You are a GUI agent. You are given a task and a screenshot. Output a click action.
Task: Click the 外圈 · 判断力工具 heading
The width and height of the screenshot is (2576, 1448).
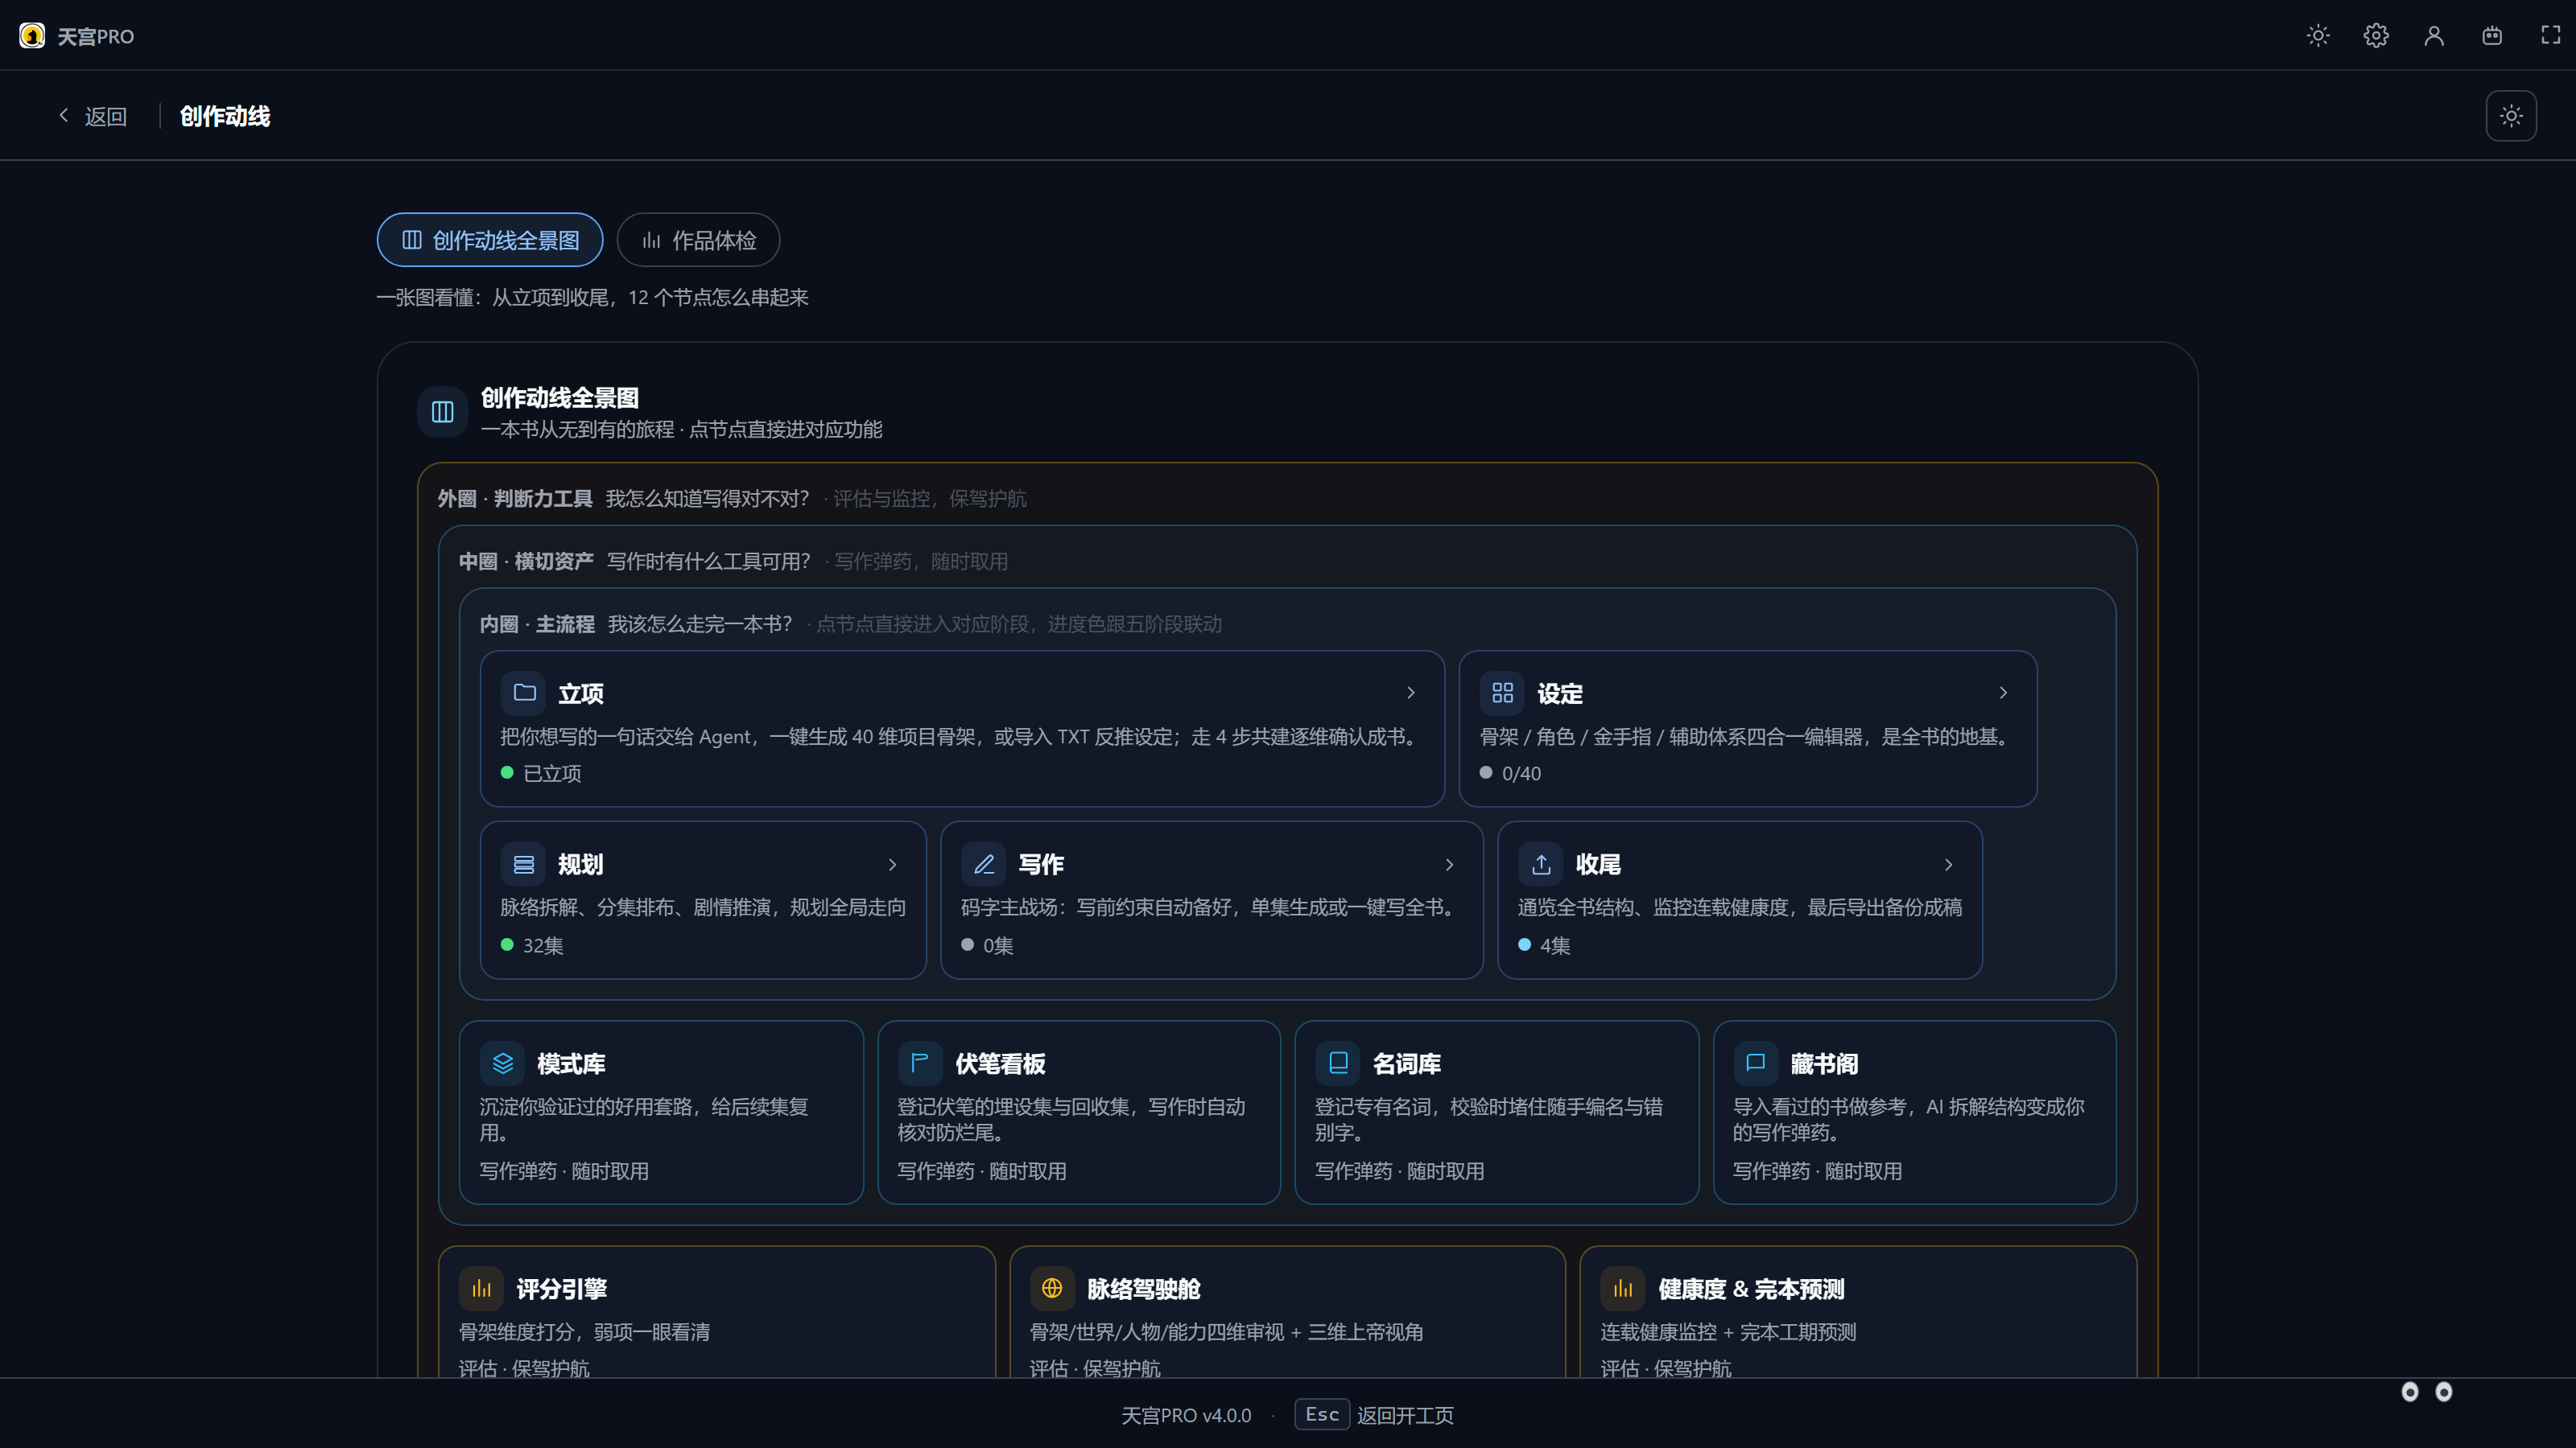click(515, 499)
